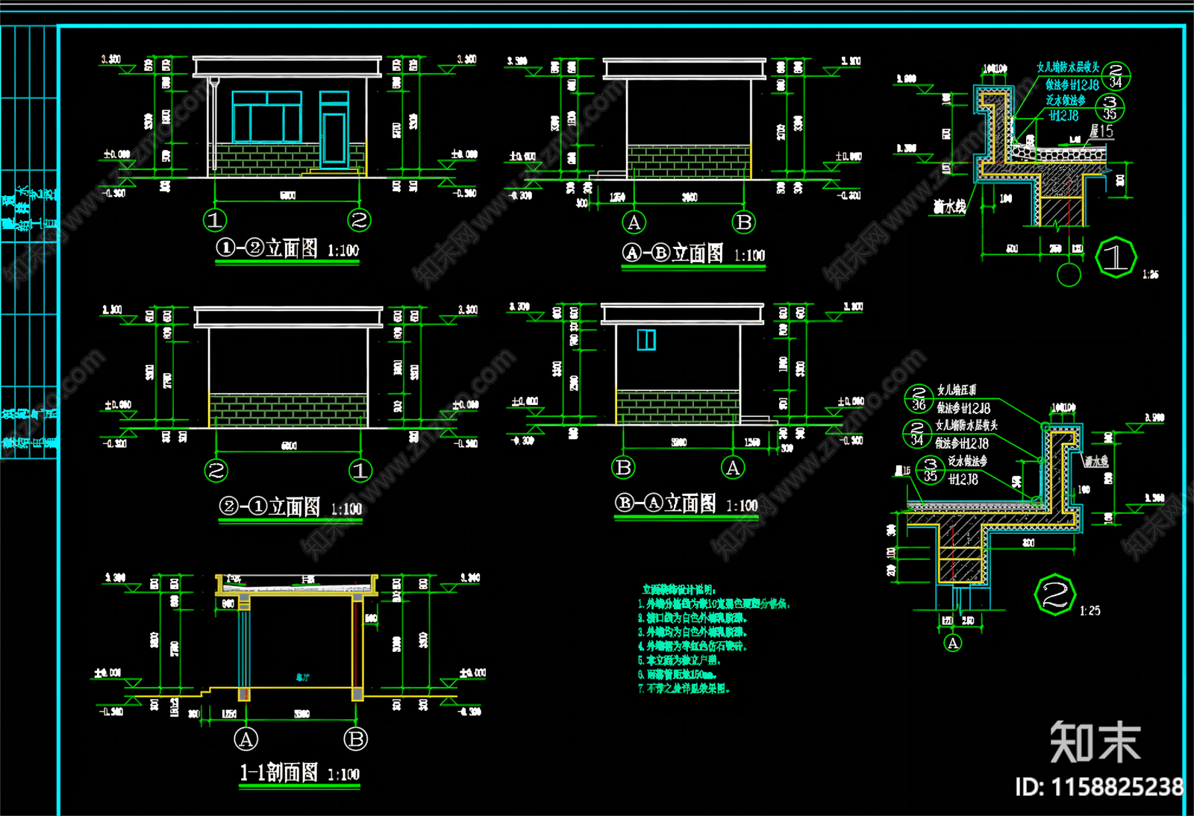Click the ①-②立面图 drawing title
The width and height of the screenshot is (1194, 816).
coord(267,248)
